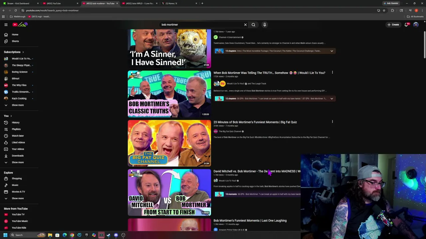Open File Explorer from taskbar
The height and width of the screenshot is (239, 426).
tap(50, 235)
